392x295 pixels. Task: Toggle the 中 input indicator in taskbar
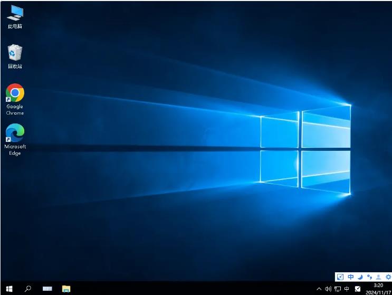(x=347, y=289)
